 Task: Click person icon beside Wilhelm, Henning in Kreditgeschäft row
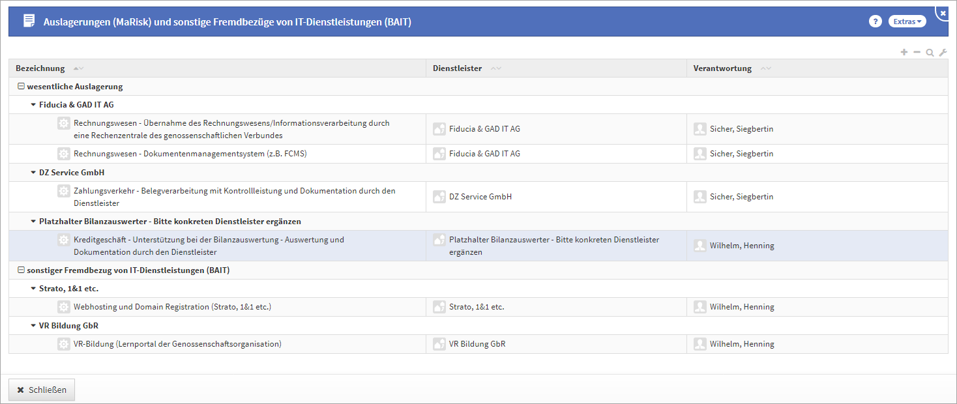(700, 246)
